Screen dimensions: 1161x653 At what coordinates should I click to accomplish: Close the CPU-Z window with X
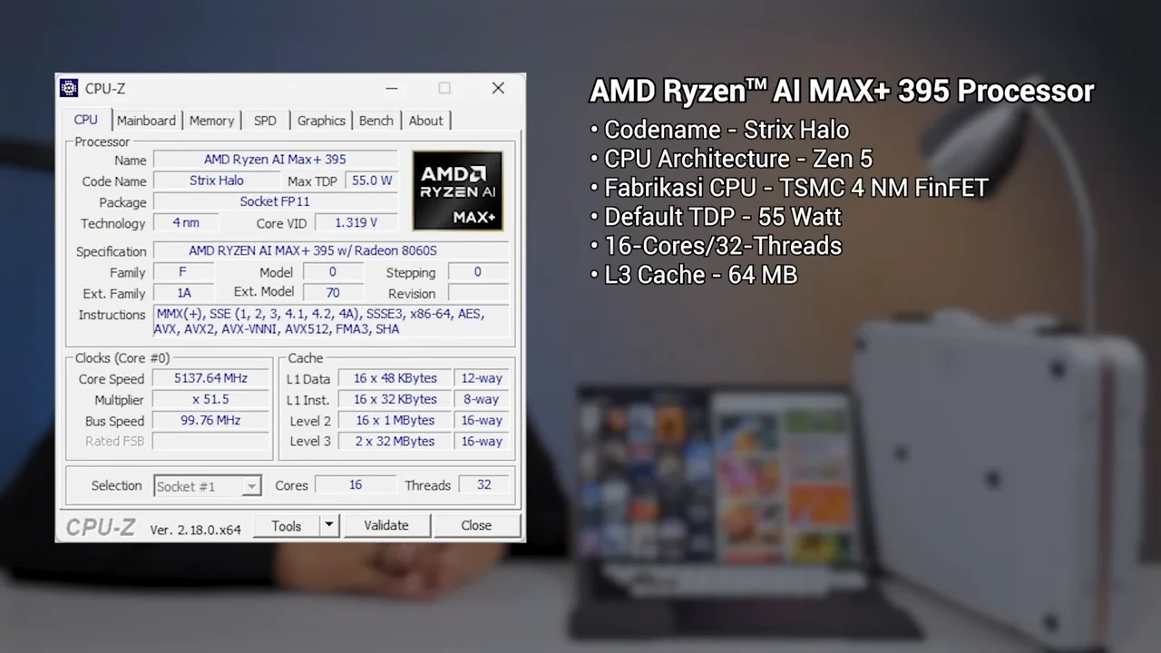click(x=498, y=88)
